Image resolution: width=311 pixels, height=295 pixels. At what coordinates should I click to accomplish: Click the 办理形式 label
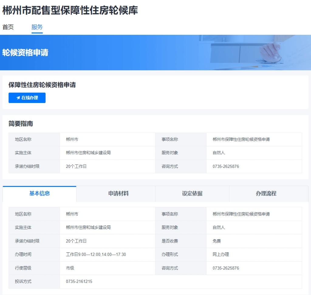click(x=170, y=254)
